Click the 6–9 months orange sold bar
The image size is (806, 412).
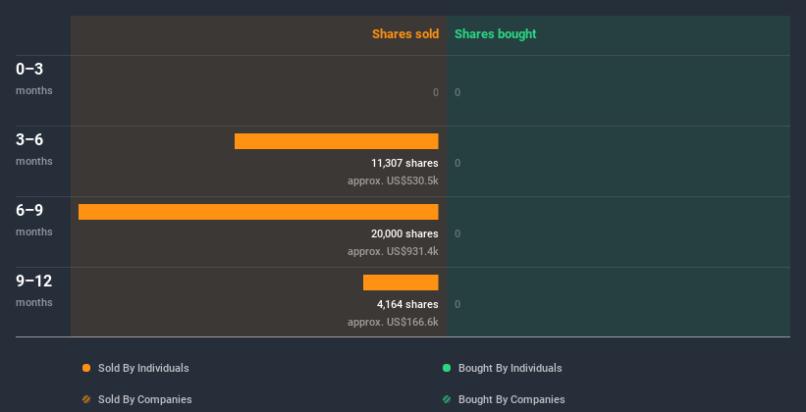click(258, 212)
